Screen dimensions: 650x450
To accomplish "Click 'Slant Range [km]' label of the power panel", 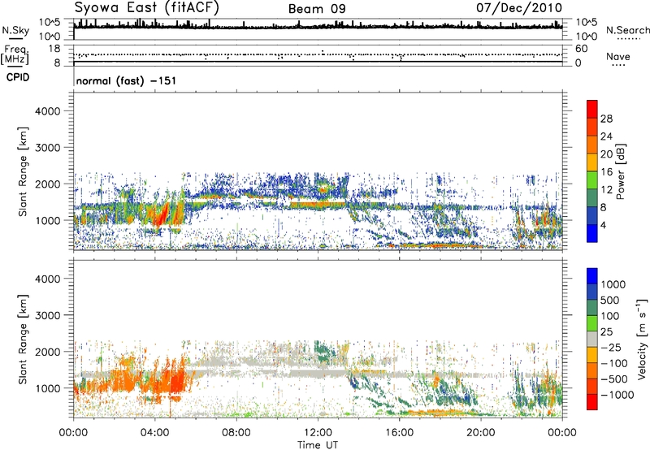I will coord(23,171).
